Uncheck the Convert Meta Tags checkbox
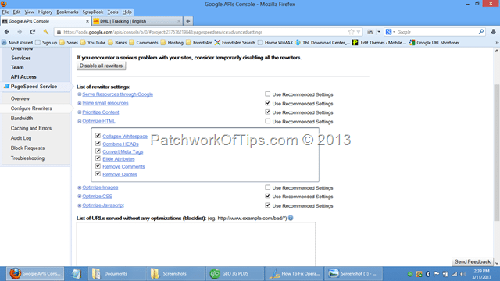Image resolution: width=500 pixels, height=281 pixels. click(x=98, y=151)
